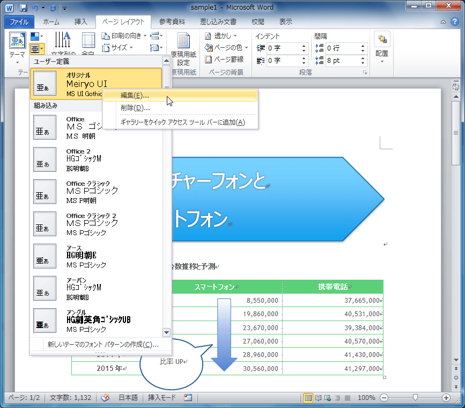Add gallery to Quick Access Toolbar menu item

tap(180, 122)
